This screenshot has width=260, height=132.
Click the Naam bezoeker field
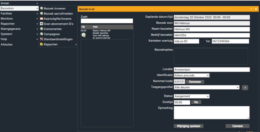pyautogui.click(x=212, y=29)
